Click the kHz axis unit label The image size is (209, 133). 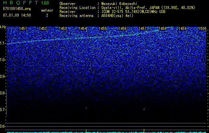pyautogui.click(x=3, y=27)
